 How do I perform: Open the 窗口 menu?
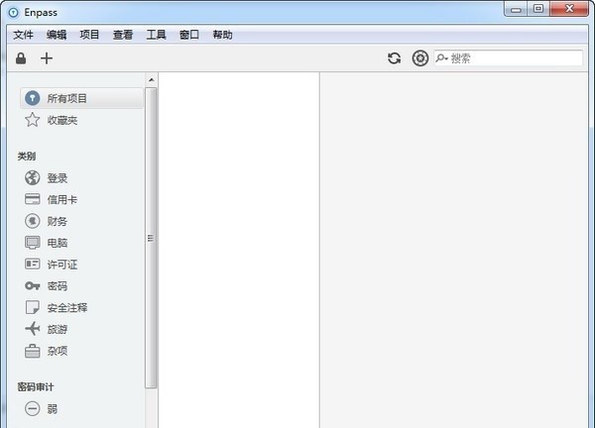pos(189,35)
